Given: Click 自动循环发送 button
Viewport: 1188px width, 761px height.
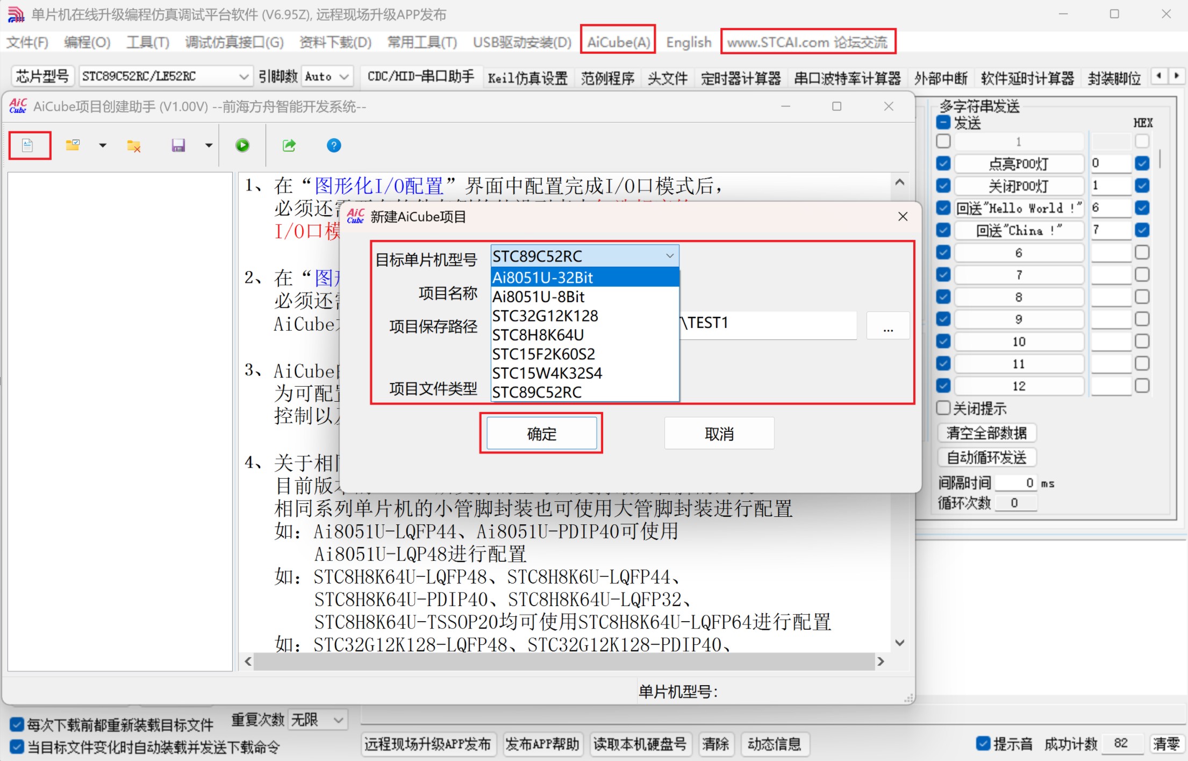Looking at the screenshot, I should point(986,458).
